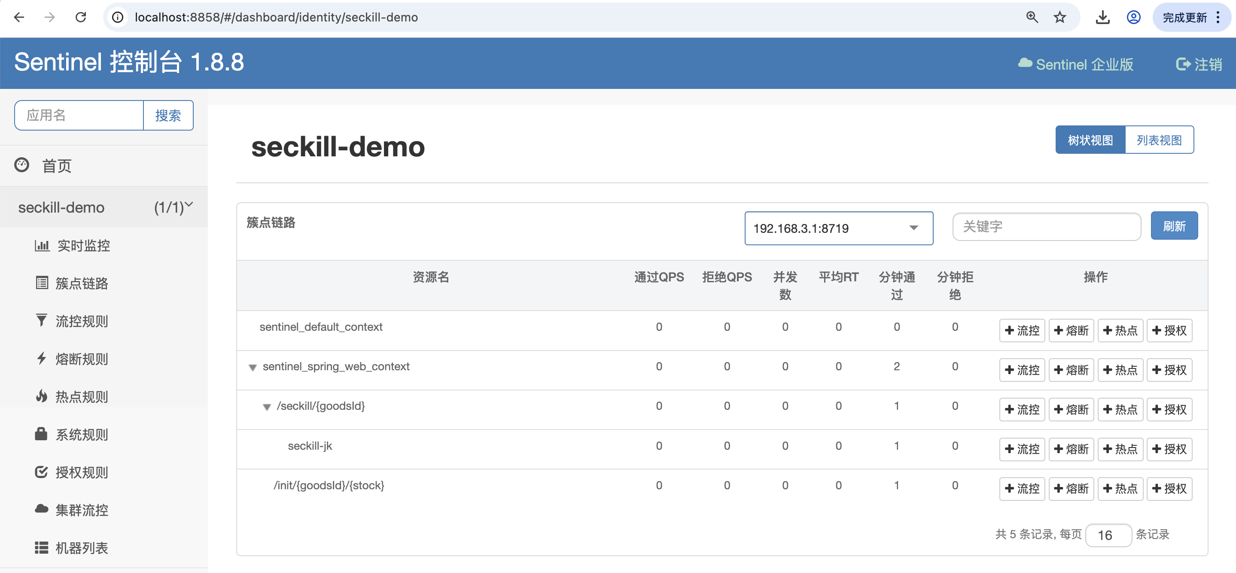
Task: Switch to 树状视图 tree view
Action: point(1090,140)
